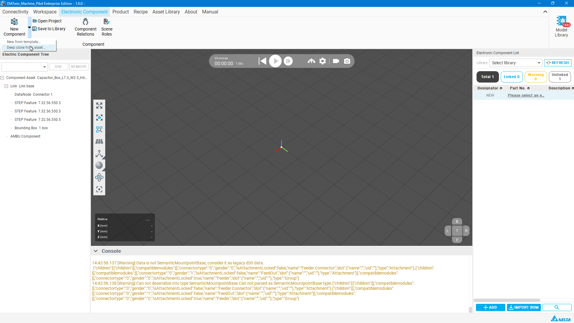Start simulation with the Play button
The height and width of the screenshot is (323, 574).
click(275, 61)
